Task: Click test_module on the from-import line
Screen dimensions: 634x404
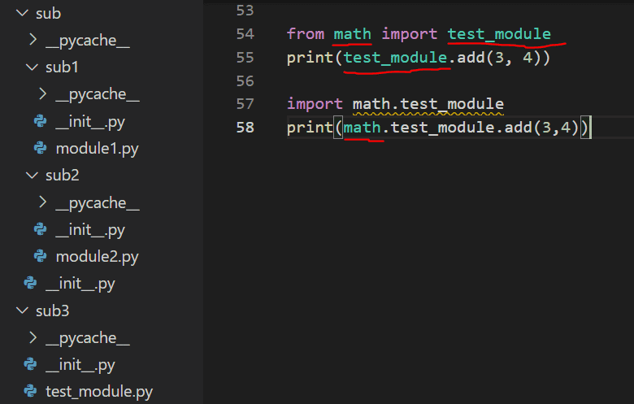Action: 499,34
